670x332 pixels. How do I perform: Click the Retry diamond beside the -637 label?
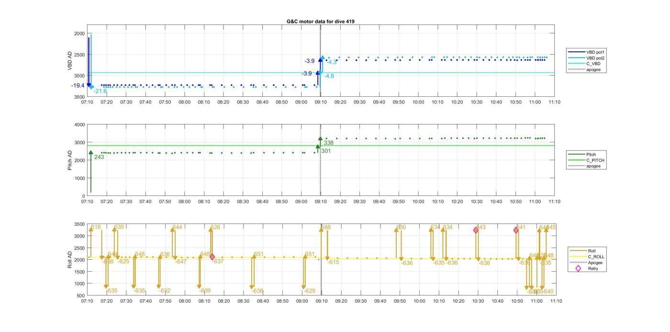click(212, 257)
